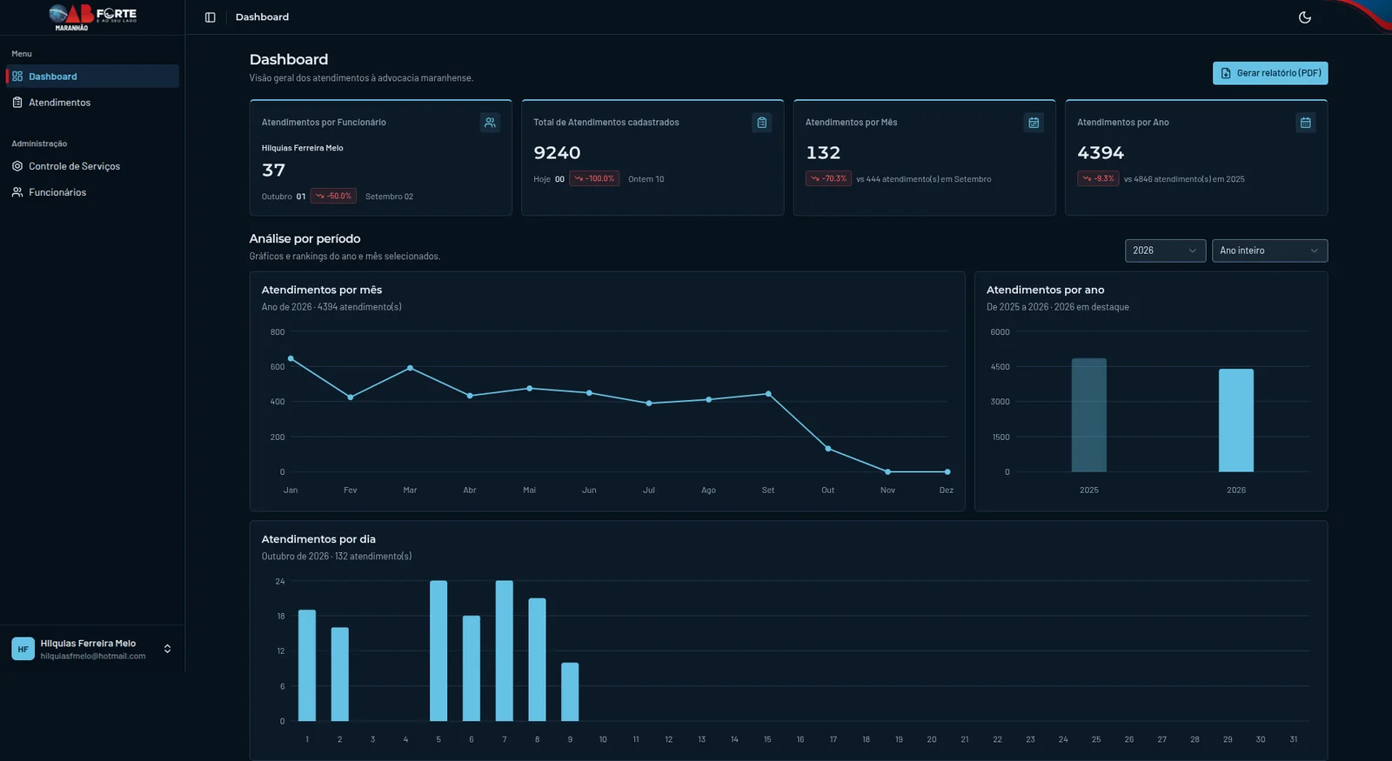The width and height of the screenshot is (1392, 761).
Task: Click the -70.3% trend badge
Action: click(828, 179)
